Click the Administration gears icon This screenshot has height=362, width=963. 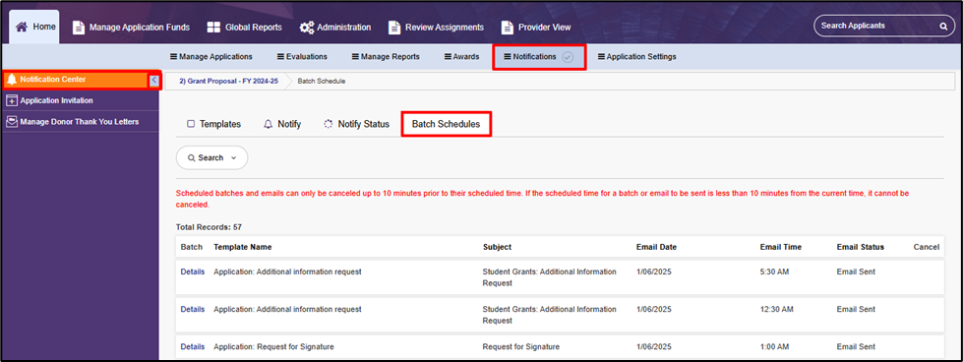click(307, 27)
